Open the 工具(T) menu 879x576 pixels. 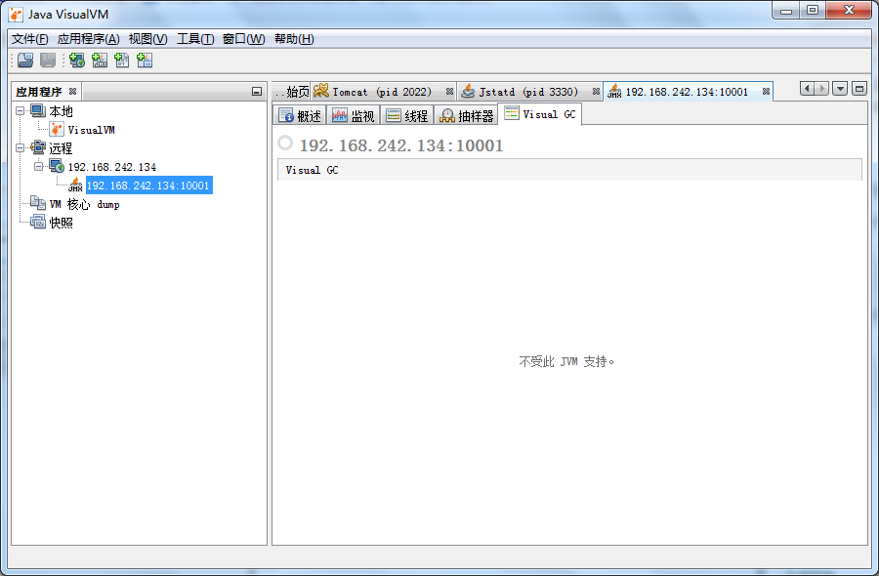(195, 39)
